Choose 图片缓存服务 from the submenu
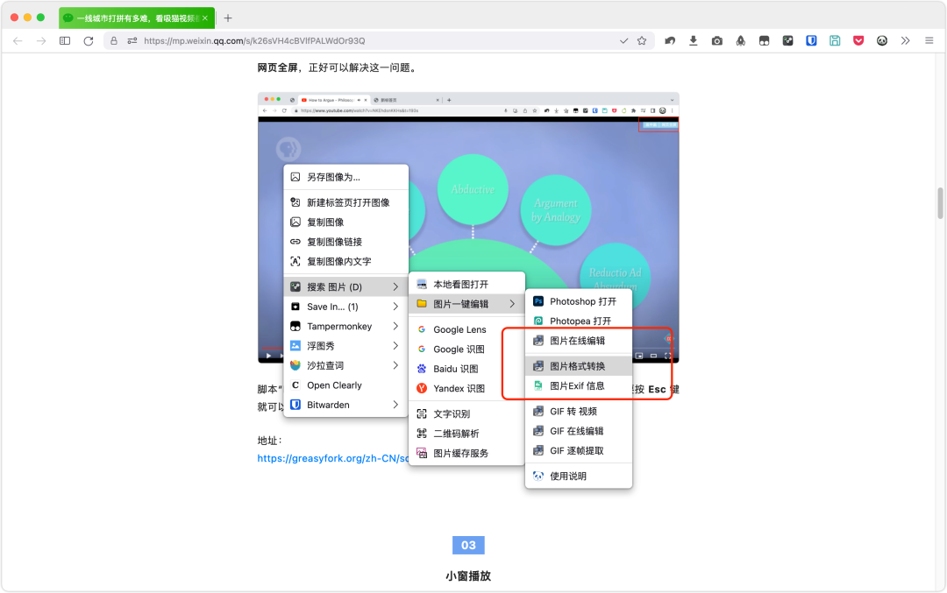Screen dimensions: 947x593 pyautogui.click(x=466, y=453)
